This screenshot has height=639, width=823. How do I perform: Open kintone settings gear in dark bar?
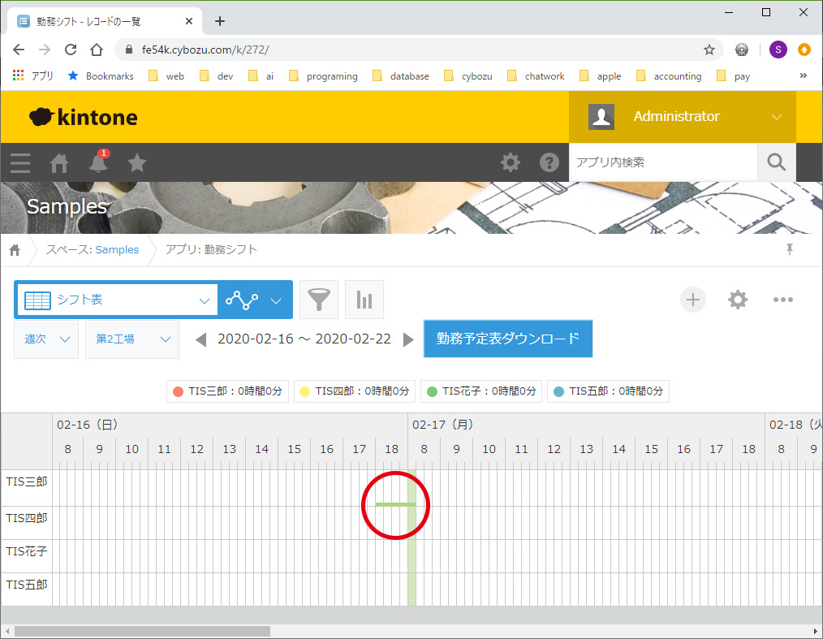(511, 162)
